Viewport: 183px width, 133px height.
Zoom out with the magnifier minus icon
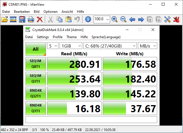[x=123, y=19]
